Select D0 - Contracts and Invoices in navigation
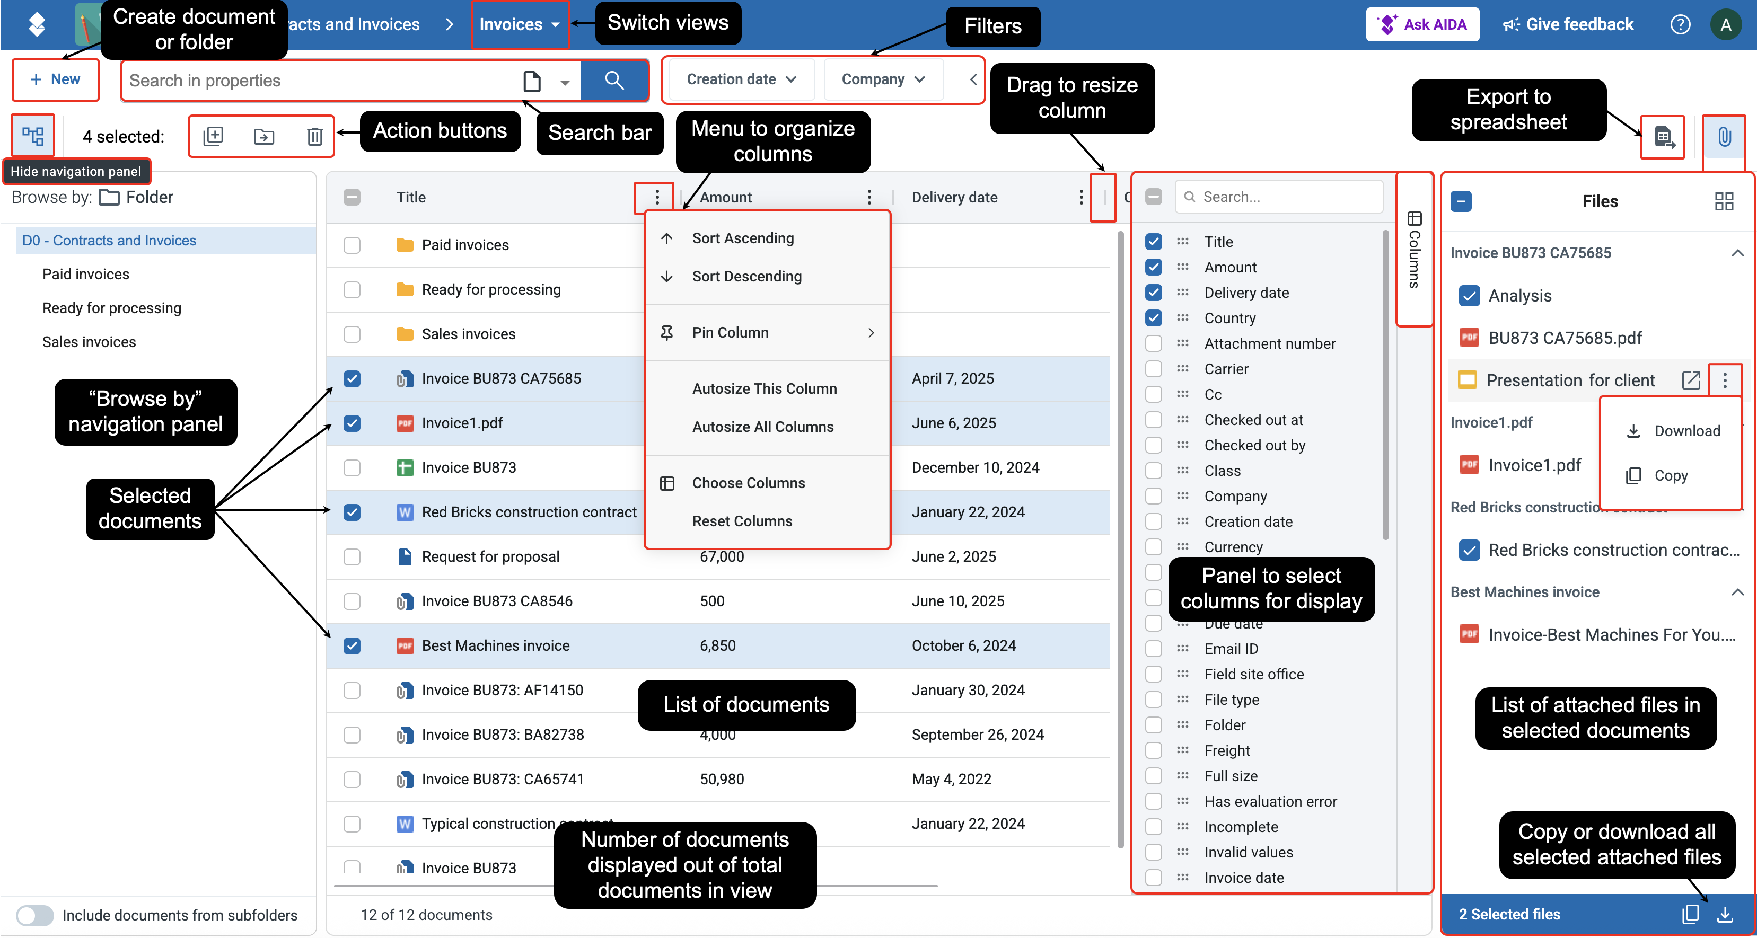1757x938 pixels. pos(165,240)
